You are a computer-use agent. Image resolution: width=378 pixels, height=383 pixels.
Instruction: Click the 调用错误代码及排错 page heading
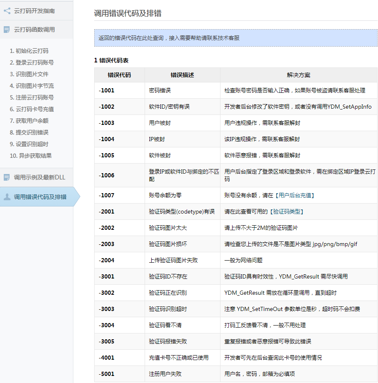tap(128, 13)
